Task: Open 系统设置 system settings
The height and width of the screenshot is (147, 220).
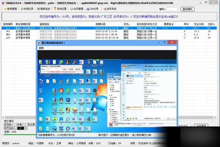Action: (x=60, y=9)
